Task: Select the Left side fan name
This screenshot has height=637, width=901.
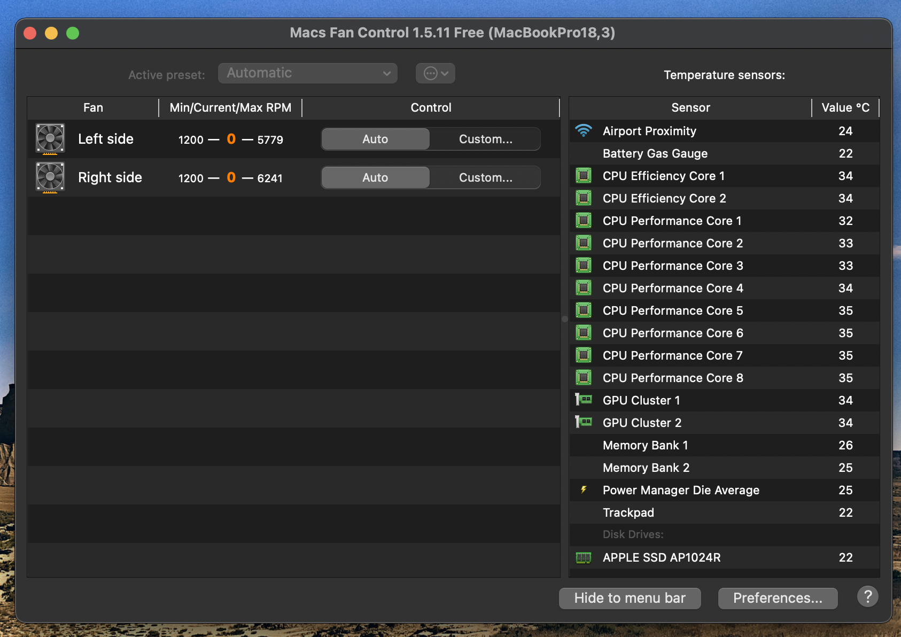Action: coord(106,139)
